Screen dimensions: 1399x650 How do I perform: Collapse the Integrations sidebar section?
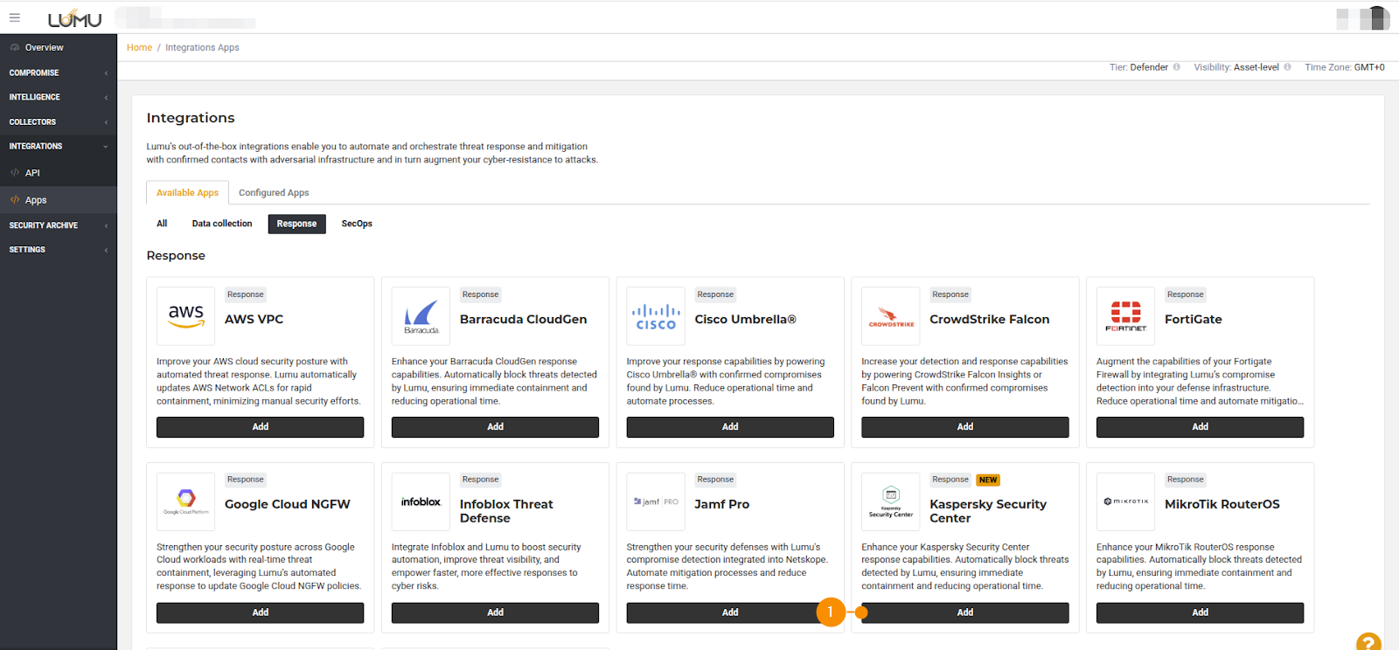[x=58, y=146]
